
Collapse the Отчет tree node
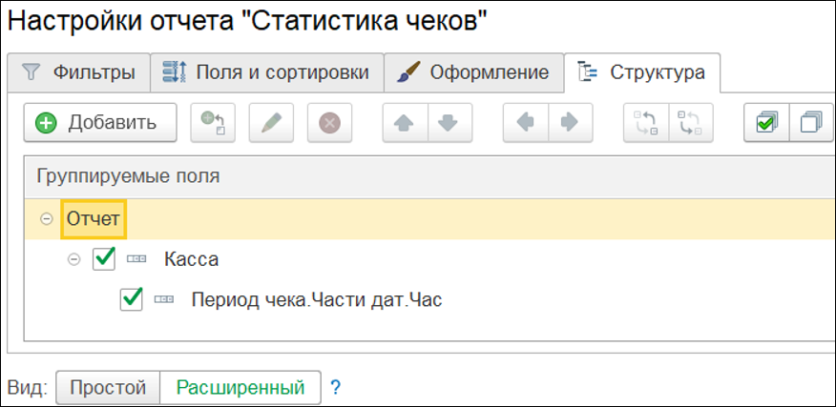click(x=47, y=219)
